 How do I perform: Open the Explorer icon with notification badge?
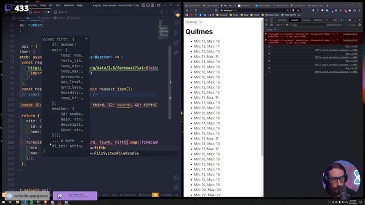(x=177, y=14)
